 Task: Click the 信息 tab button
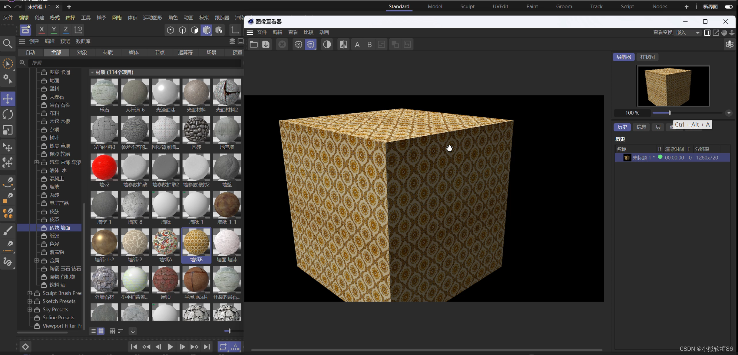click(641, 127)
